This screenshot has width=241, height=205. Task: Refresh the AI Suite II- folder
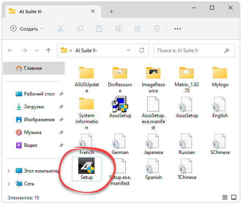click(142, 50)
